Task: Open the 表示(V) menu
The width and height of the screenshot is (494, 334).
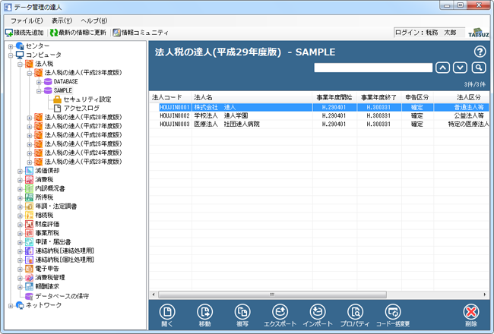Action: point(62,20)
